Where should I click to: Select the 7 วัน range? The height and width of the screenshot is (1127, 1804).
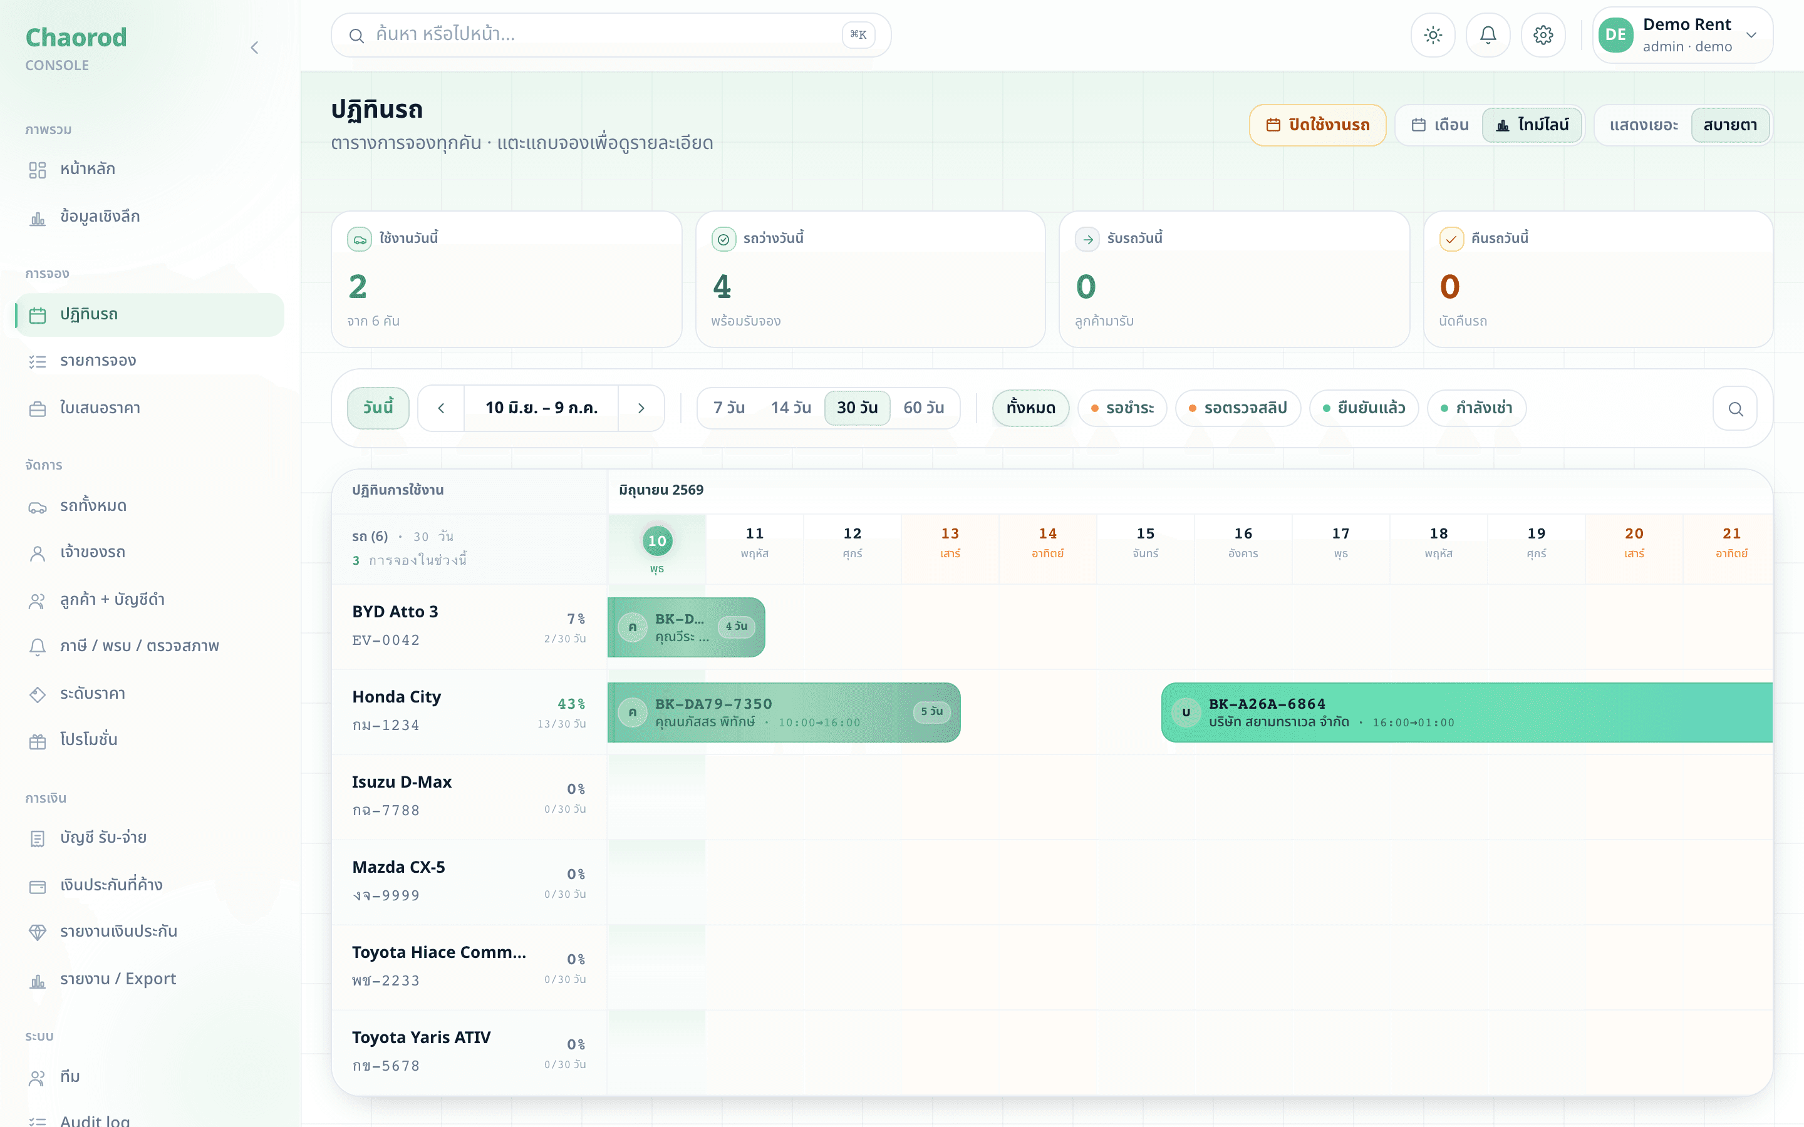tap(729, 408)
